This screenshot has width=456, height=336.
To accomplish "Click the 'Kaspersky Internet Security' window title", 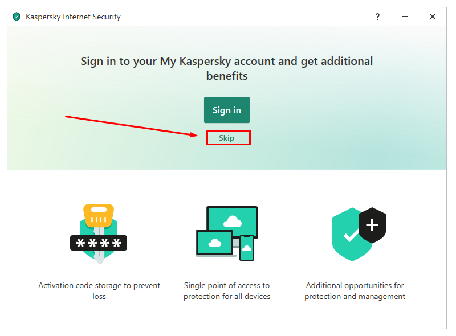I will click(73, 17).
